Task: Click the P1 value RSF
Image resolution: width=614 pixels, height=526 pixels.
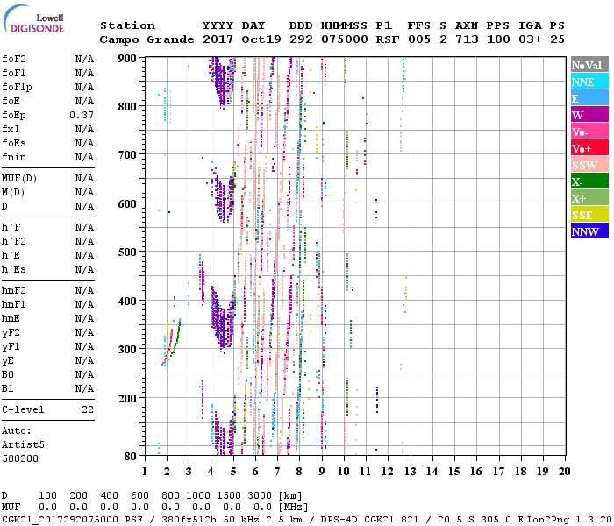Action: (388, 39)
